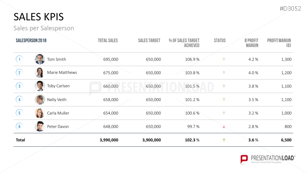The height and width of the screenshot is (173, 307).
Task: Click Peter Davon's profile photo
Action: (x=40, y=126)
